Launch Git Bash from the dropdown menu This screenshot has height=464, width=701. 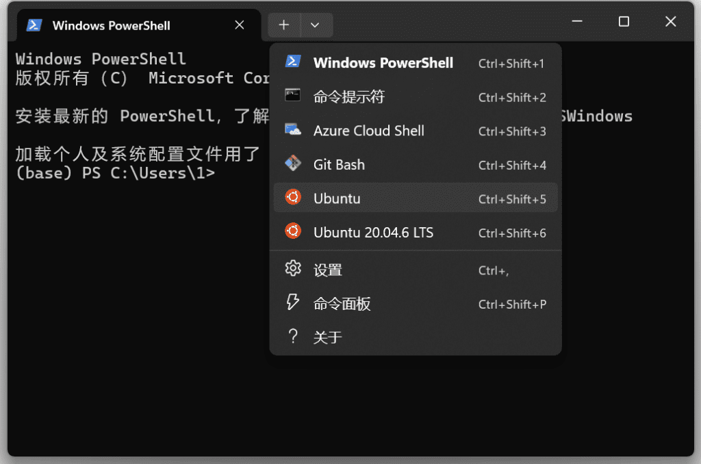pos(339,165)
